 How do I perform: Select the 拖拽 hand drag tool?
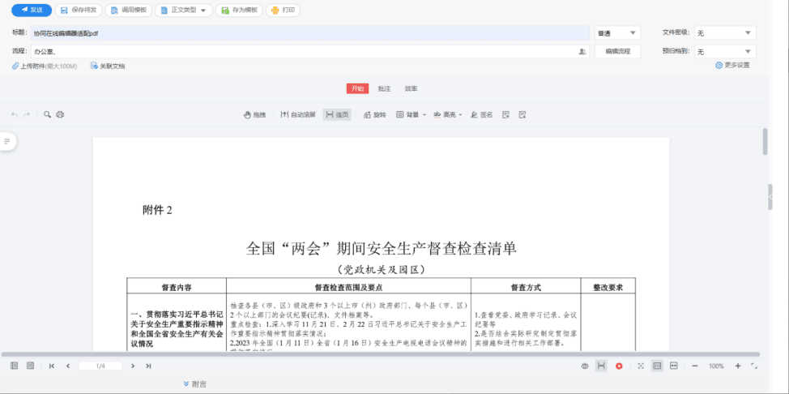(x=254, y=115)
